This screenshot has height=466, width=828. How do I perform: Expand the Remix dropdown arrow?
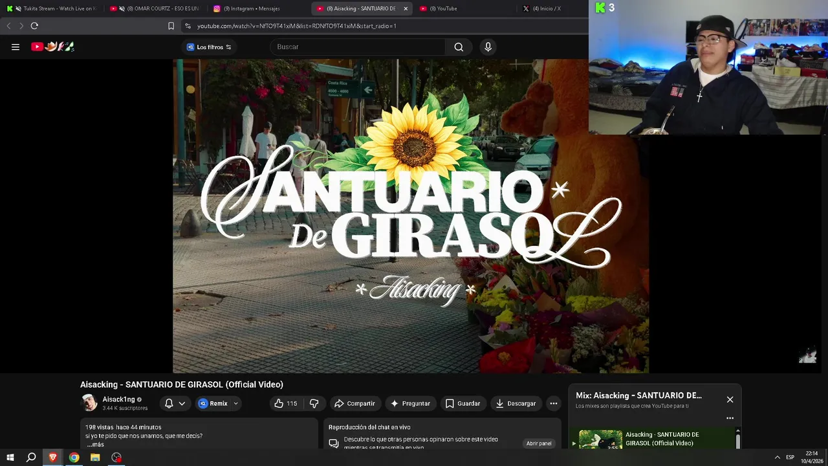tap(235, 403)
